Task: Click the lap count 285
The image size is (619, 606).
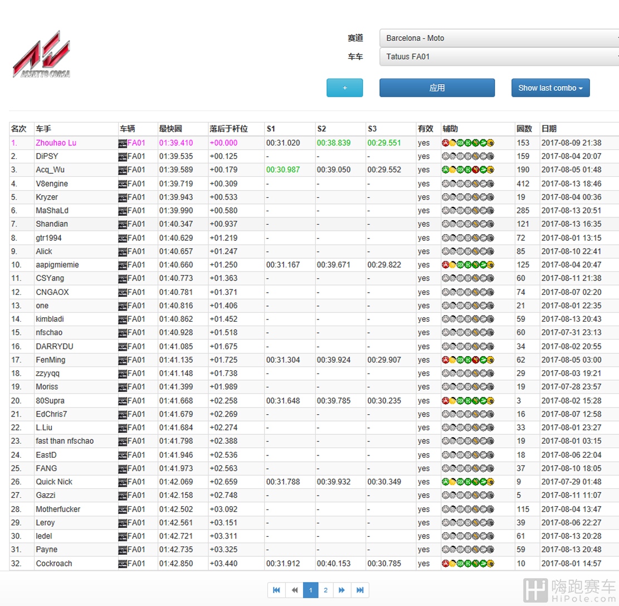Action: click(523, 211)
